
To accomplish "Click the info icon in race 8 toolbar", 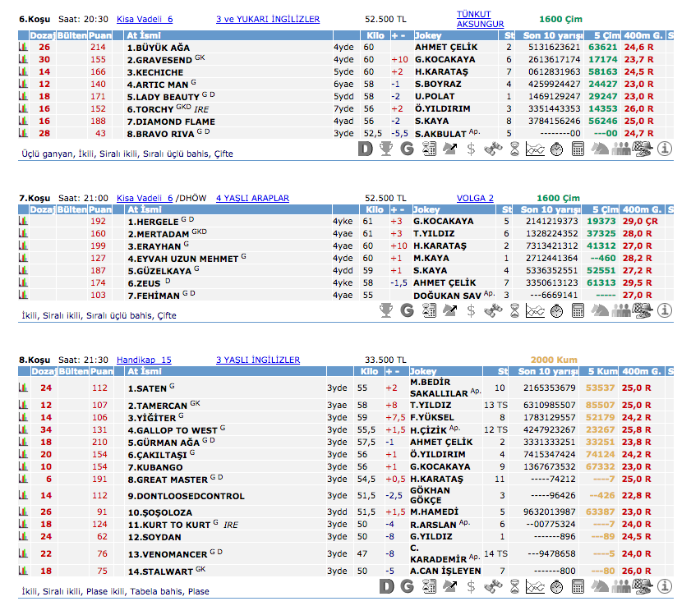I will pos(664,586).
